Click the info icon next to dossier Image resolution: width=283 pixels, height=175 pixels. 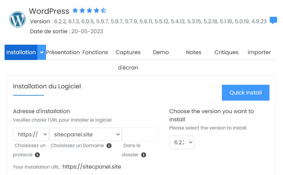144,155
